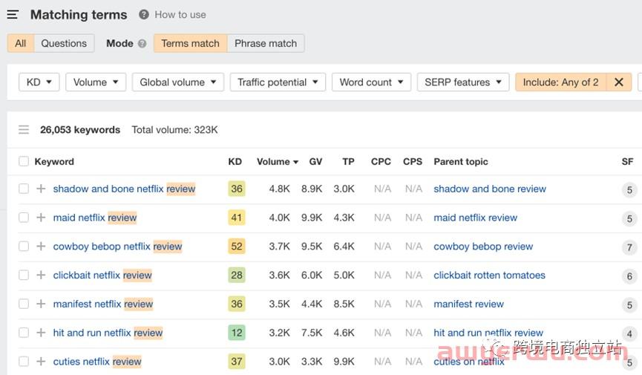Open the KD filter dropdown
The height and width of the screenshot is (375, 642).
click(x=39, y=82)
